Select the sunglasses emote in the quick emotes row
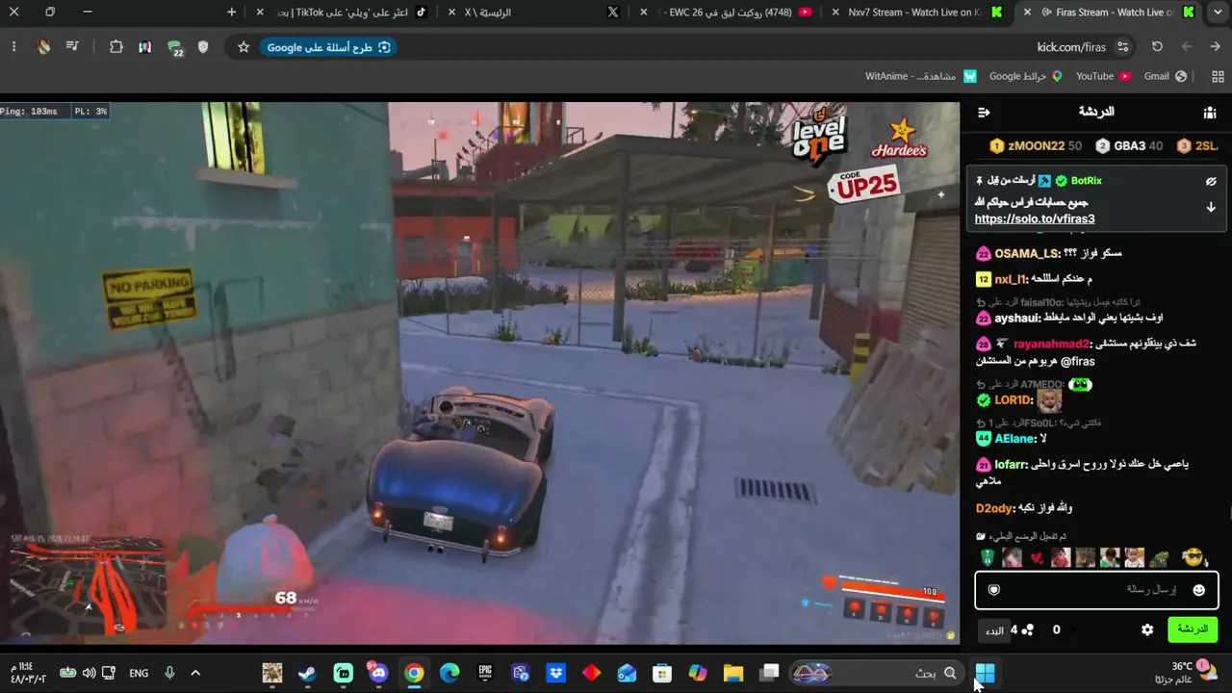This screenshot has width=1232, height=693. coord(1193,557)
